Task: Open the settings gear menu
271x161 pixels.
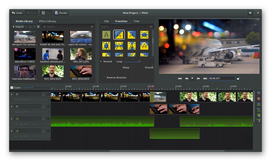Action: click(250, 13)
